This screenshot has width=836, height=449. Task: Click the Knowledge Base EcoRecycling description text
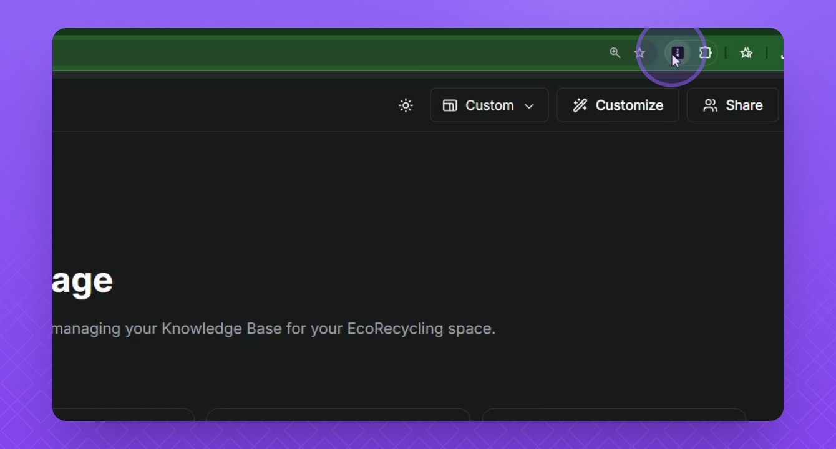coord(275,329)
